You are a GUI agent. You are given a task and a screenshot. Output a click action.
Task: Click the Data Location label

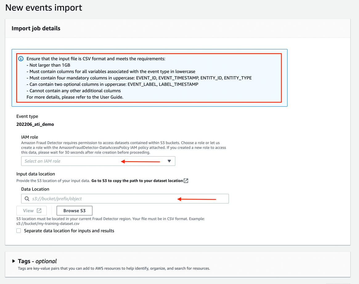tap(35, 189)
